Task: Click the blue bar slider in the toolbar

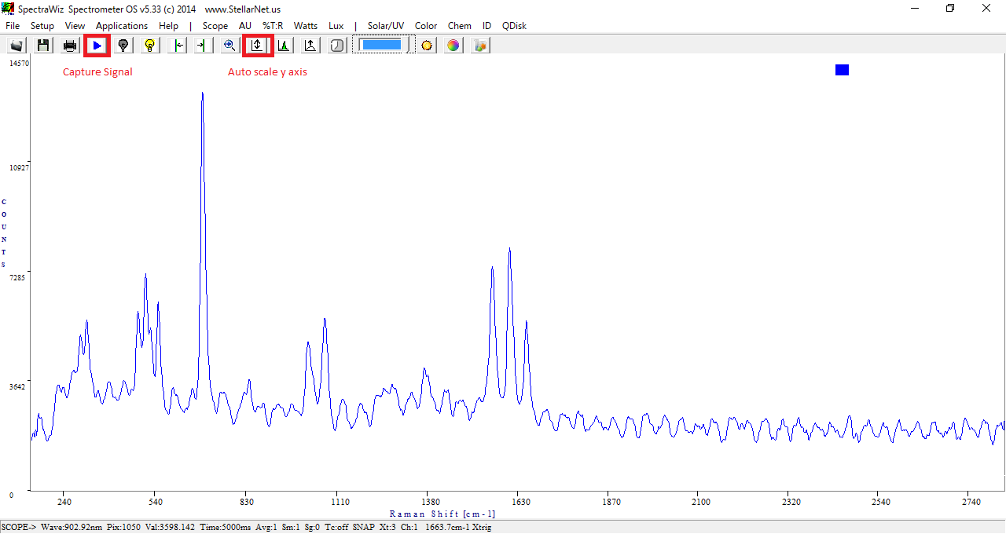Action: point(381,45)
